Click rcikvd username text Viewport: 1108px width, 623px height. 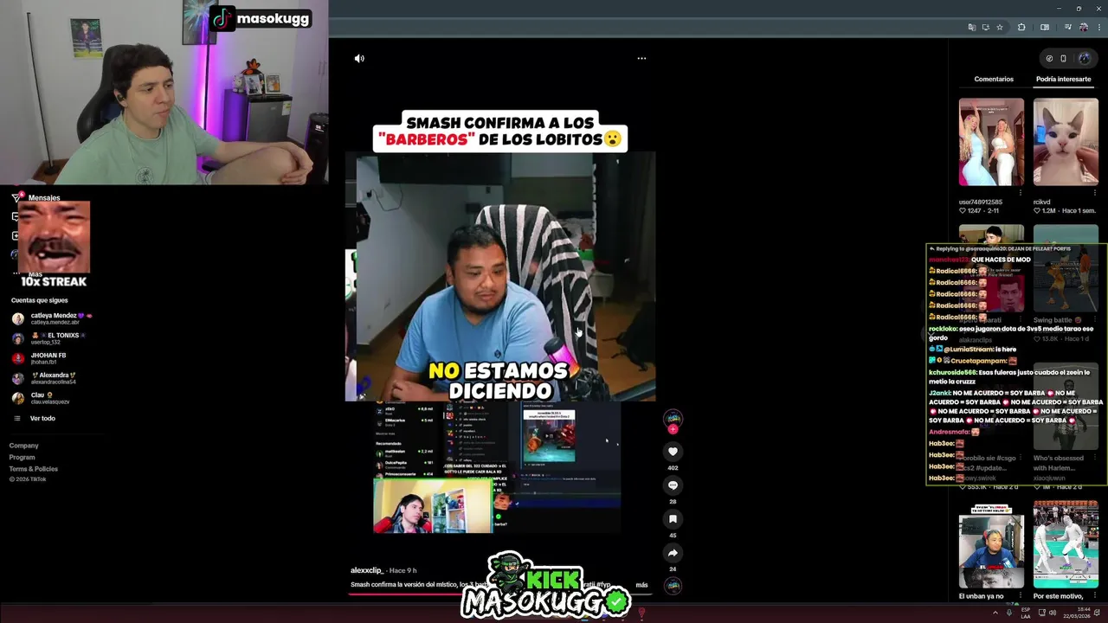(x=1041, y=202)
